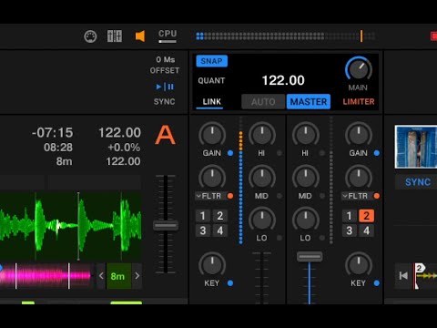Toggle right channel HI kill button

322,153
